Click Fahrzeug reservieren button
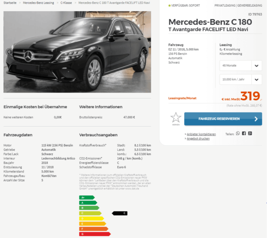This screenshot has height=238, width=267. click(x=223, y=119)
